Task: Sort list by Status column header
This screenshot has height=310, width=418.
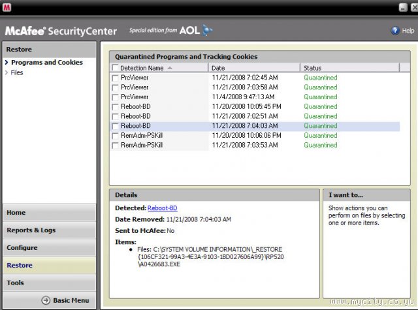Action: [350, 68]
